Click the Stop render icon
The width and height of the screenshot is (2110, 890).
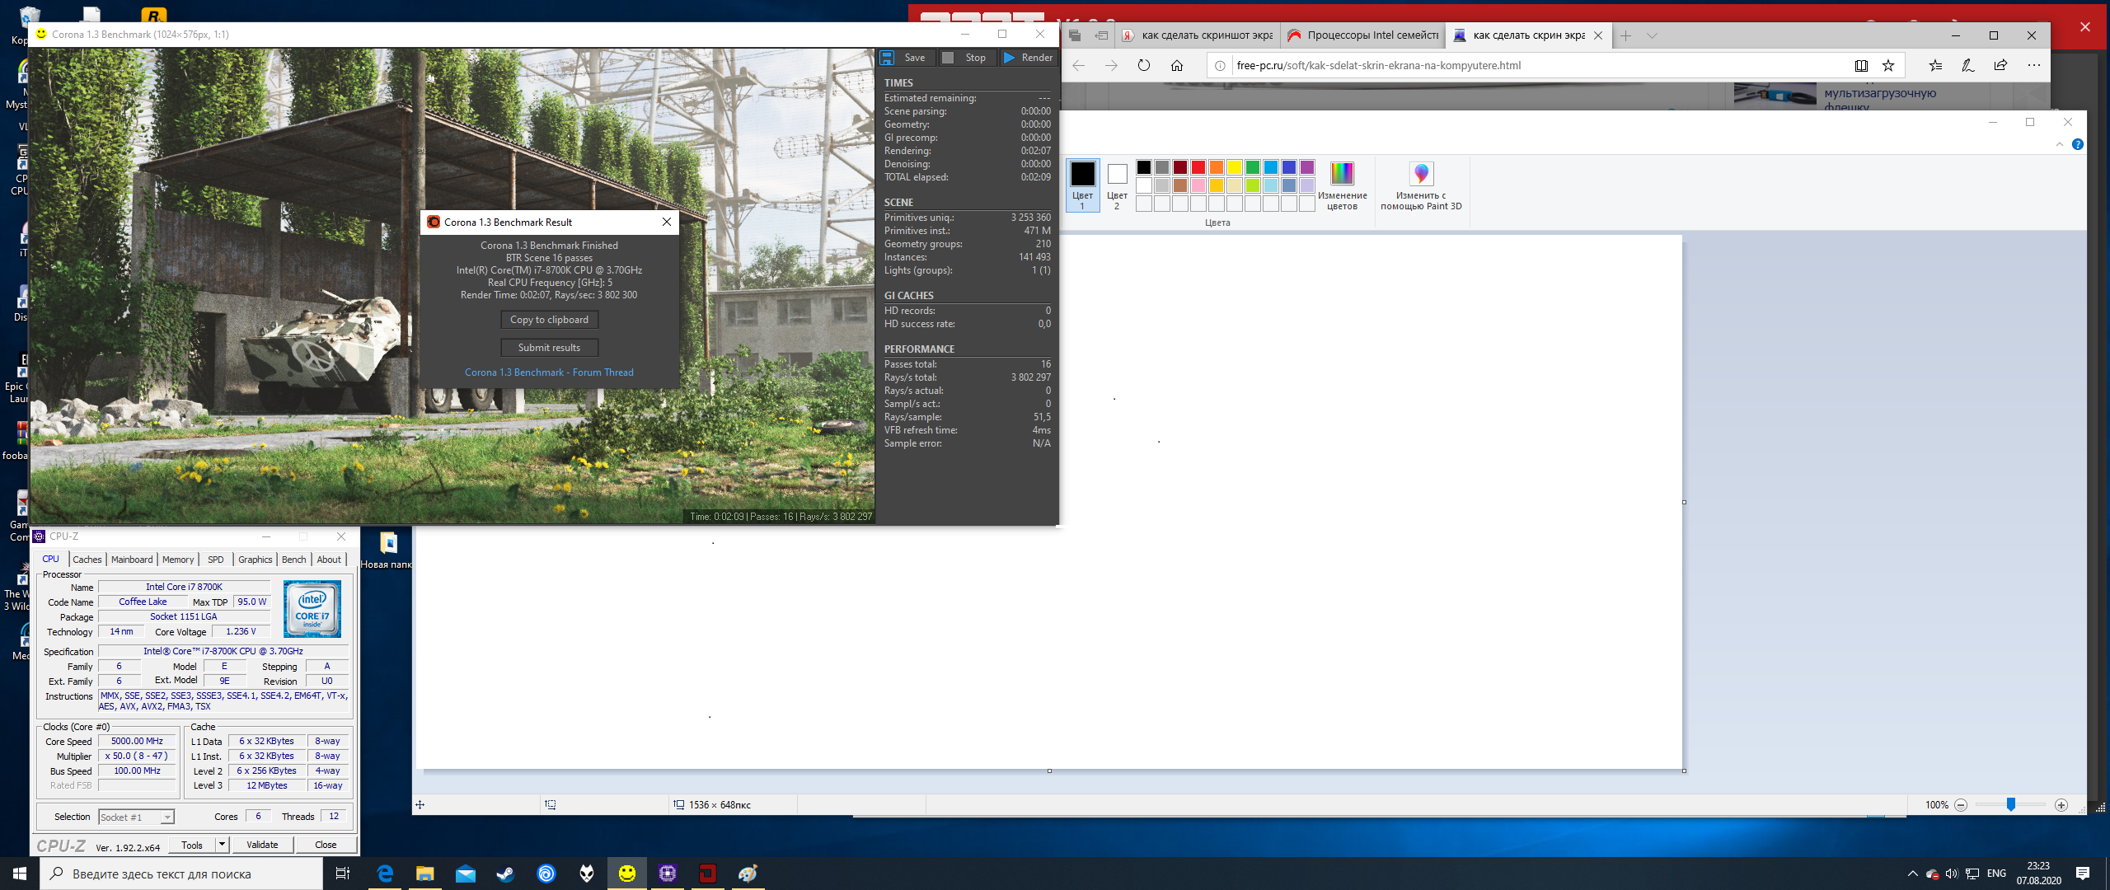click(948, 58)
